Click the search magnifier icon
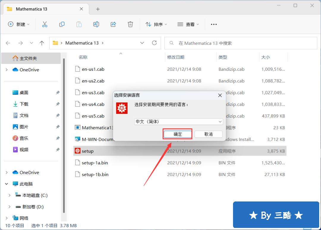Screen dimensions: 321x230 click(x=171, y=43)
